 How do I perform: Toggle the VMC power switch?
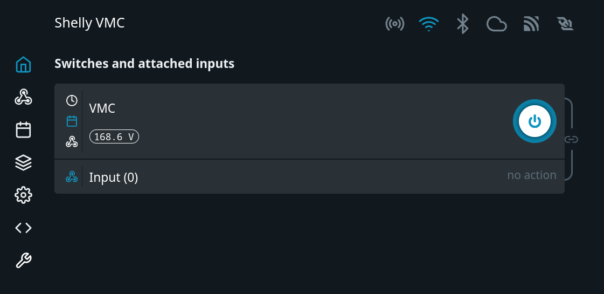(x=534, y=121)
